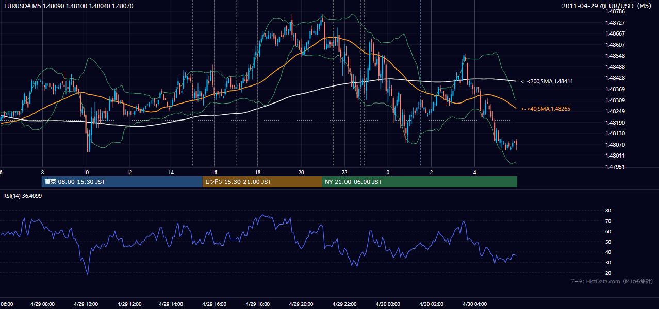Screen dimensions: 659x309
Task: Click hour 22 on the price chart time axis
Action: coord(345,172)
